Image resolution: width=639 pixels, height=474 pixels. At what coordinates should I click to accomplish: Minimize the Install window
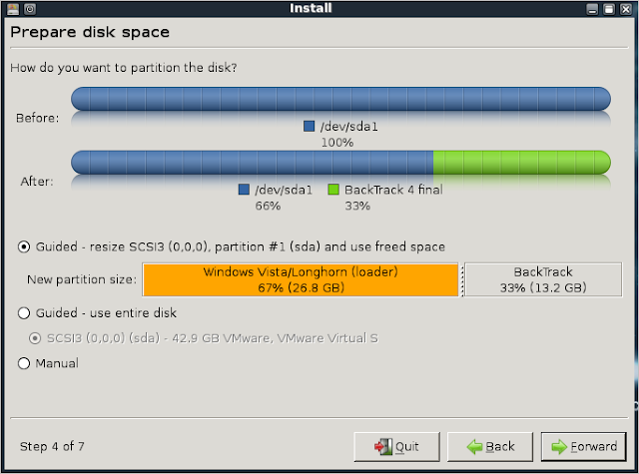tap(594, 8)
